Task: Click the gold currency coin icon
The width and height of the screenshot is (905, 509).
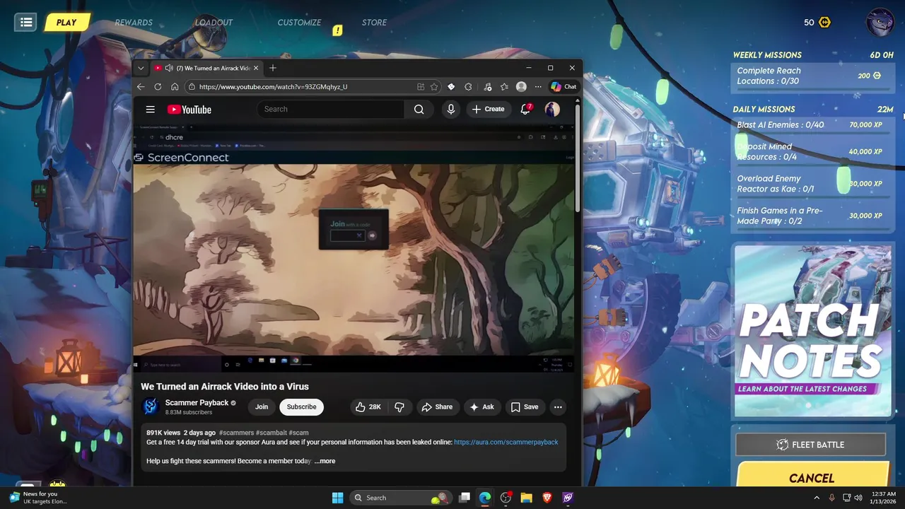Action: coord(824,23)
